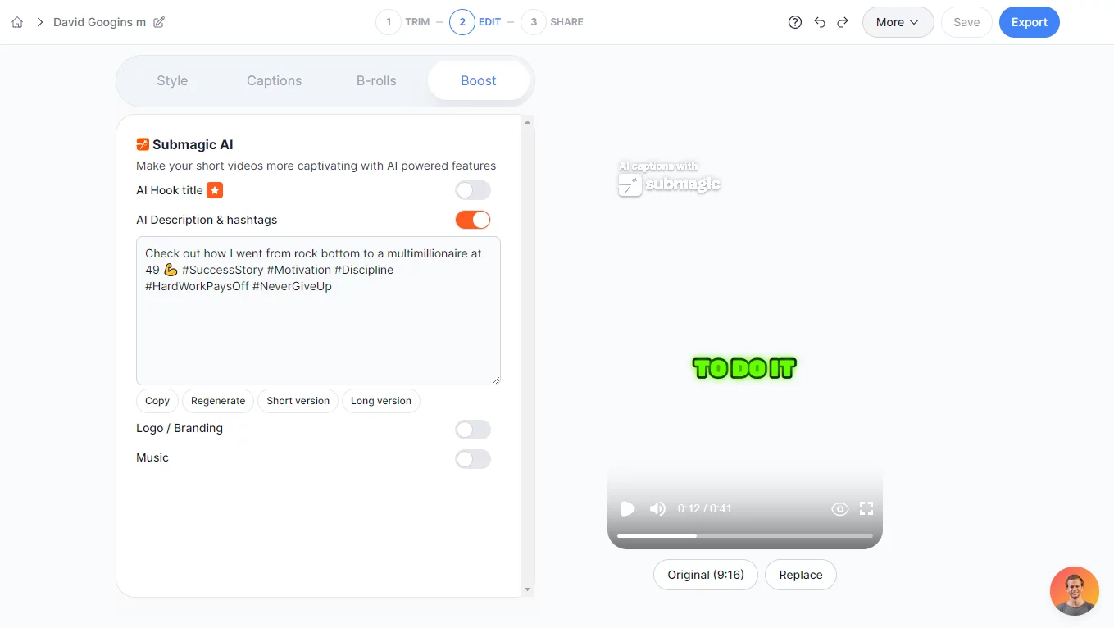Choose Short version of description
The image size is (1114, 628).
point(298,401)
